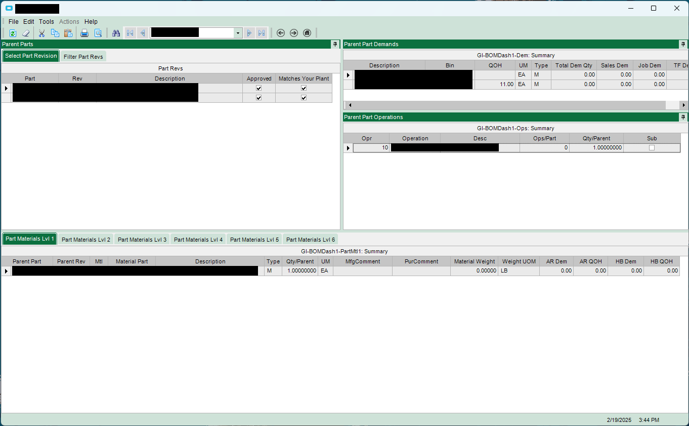The width and height of the screenshot is (689, 426).
Task: Open the Actions menu
Action: 69,22
